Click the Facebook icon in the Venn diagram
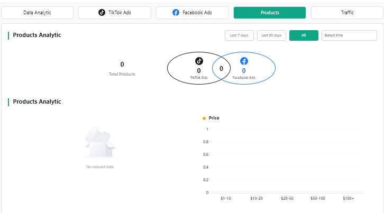The image size is (384, 213). point(244,61)
